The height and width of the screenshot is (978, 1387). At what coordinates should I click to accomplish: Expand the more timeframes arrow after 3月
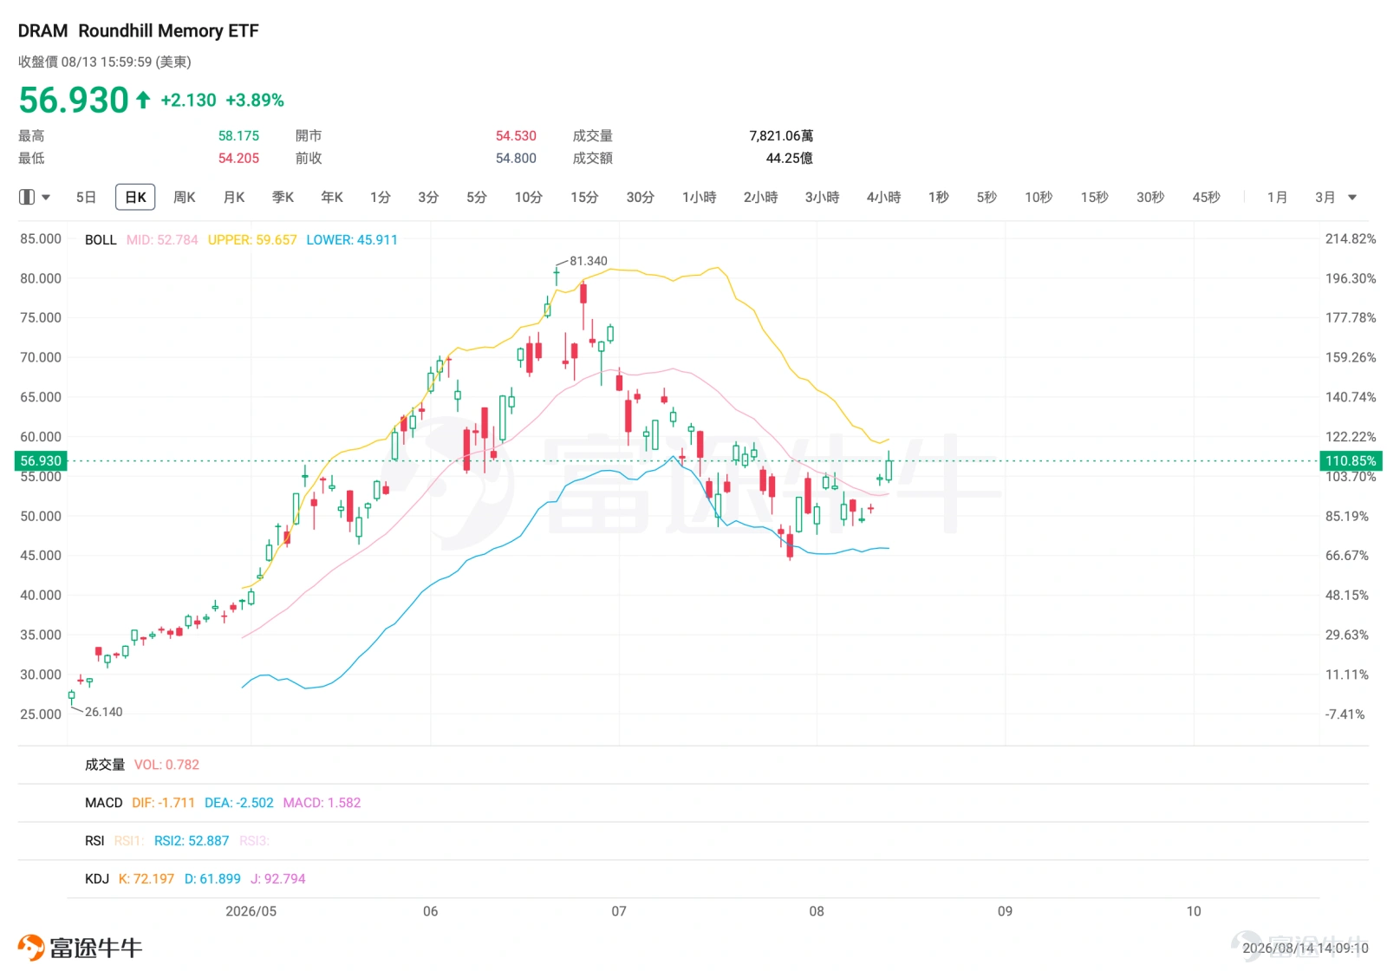pos(1352,198)
